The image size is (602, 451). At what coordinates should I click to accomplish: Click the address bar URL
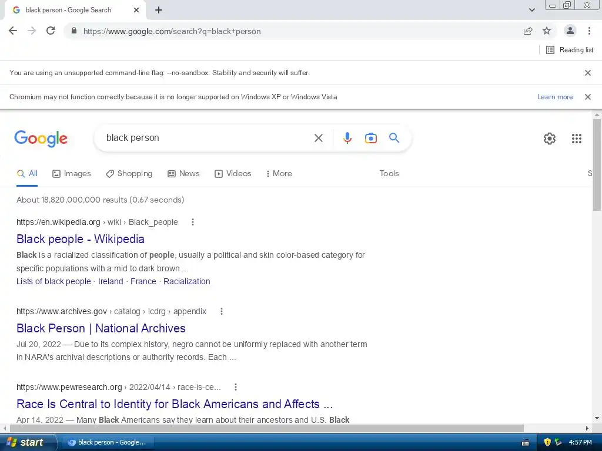[x=172, y=32]
